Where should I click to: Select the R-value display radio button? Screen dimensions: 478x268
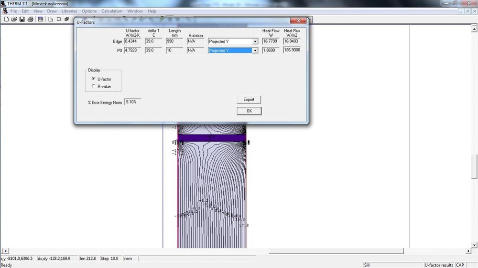click(93, 86)
